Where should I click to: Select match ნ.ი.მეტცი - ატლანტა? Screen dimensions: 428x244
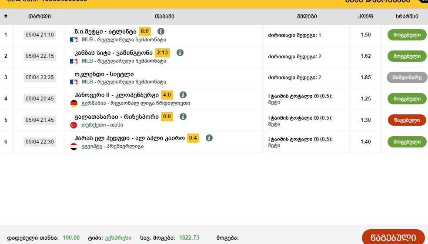[x=105, y=32]
